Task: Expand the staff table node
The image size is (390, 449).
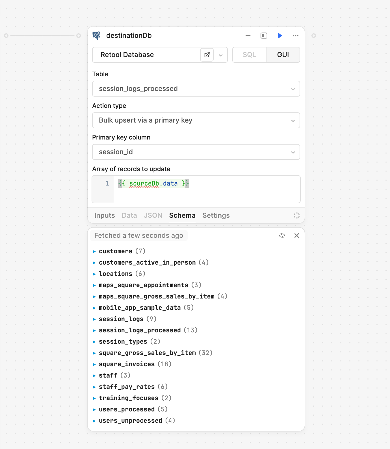Action: click(94, 376)
